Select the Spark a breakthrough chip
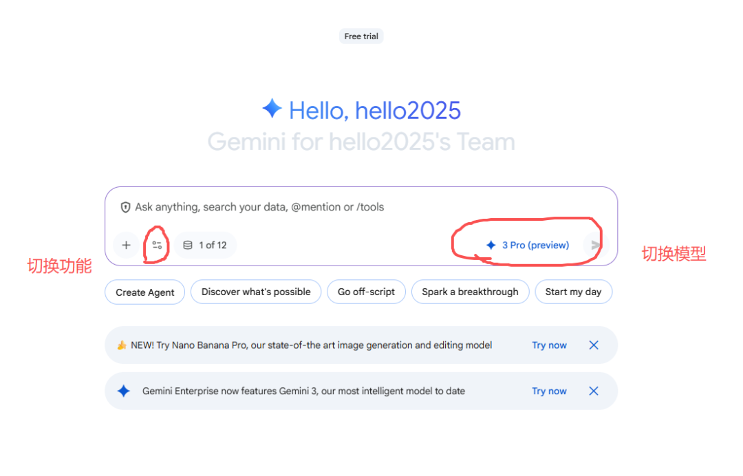 pyautogui.click(x=470, y=292)
